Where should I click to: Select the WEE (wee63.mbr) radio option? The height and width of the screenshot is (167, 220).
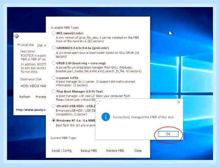tap(54, 33)
